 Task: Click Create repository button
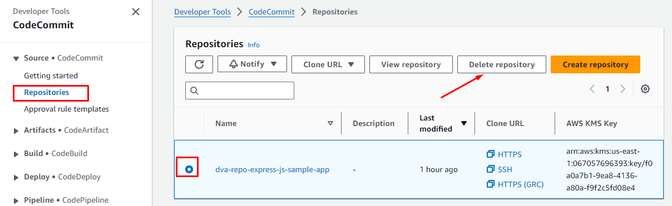[596, 64]
